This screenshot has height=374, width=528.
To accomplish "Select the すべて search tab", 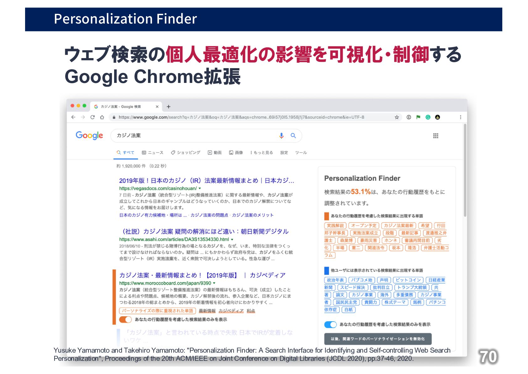I will pos(125,153).
